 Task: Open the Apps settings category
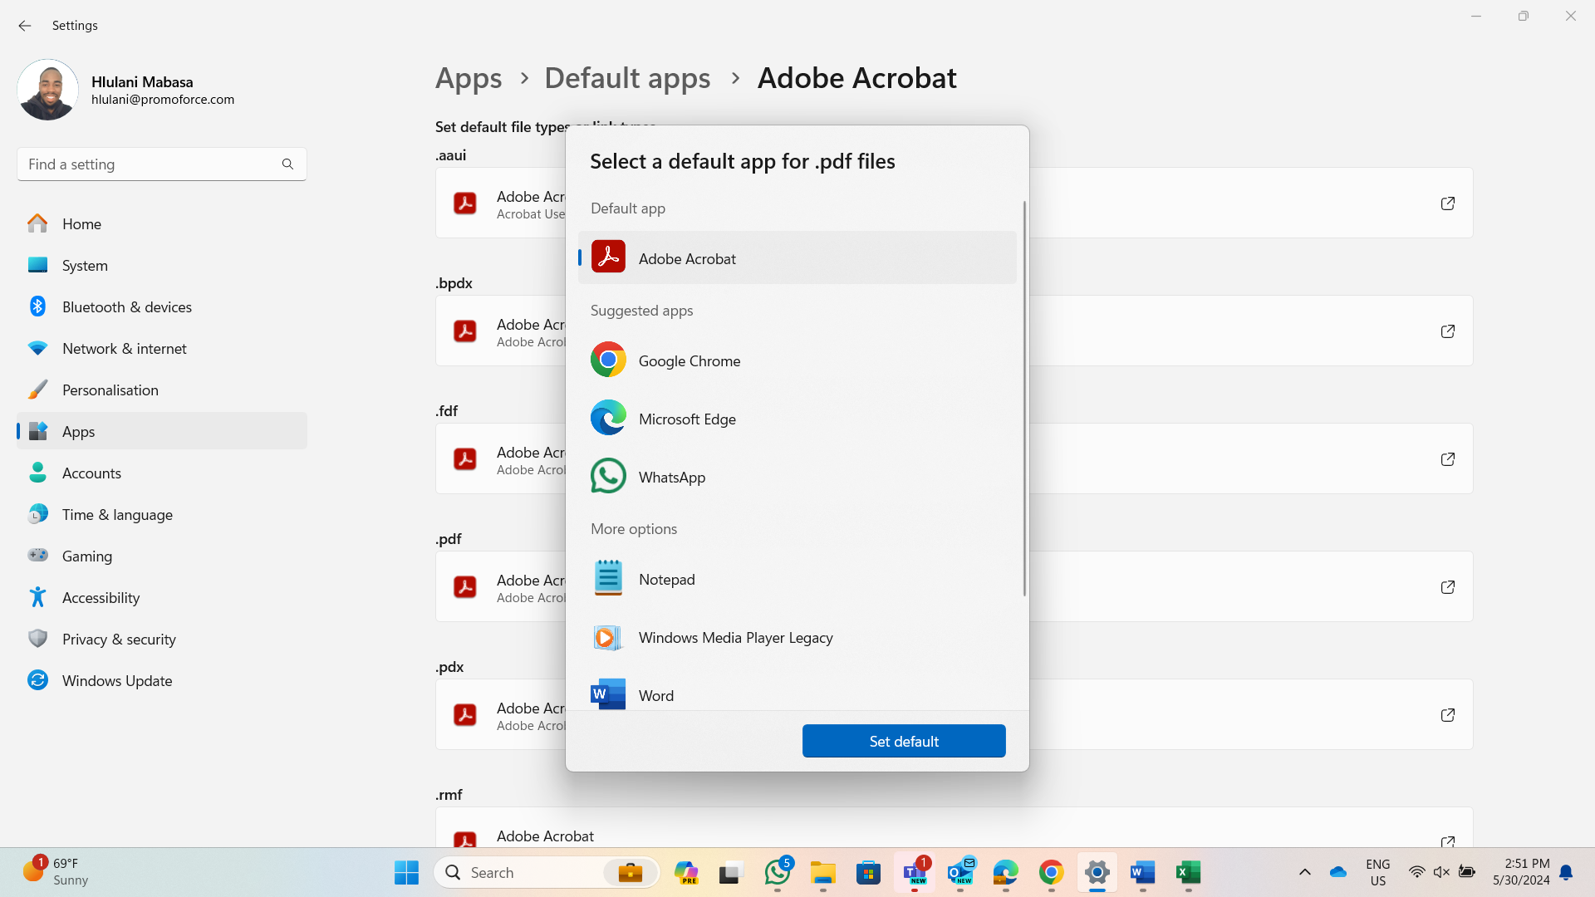point(162,431)
